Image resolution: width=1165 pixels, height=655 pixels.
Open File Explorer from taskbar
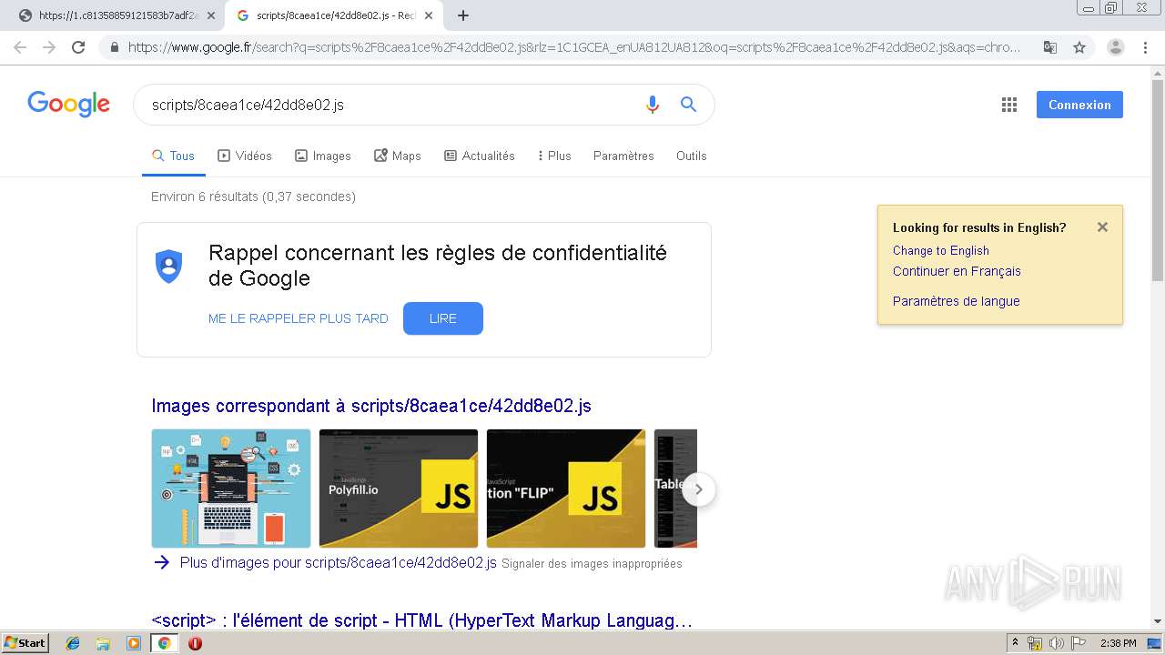(103, 643)
